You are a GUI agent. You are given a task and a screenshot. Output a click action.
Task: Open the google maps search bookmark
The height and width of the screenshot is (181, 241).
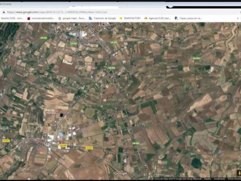click(72, 18)
